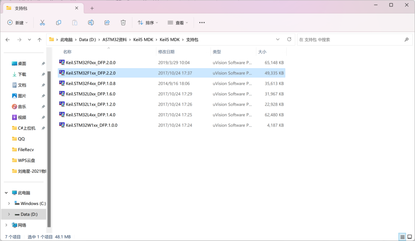Select Keil.STM32L1xx_DFP.1.2.0 file

click(x=171, y=104)
